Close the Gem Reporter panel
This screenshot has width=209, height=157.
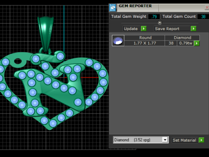pos(207,7)
